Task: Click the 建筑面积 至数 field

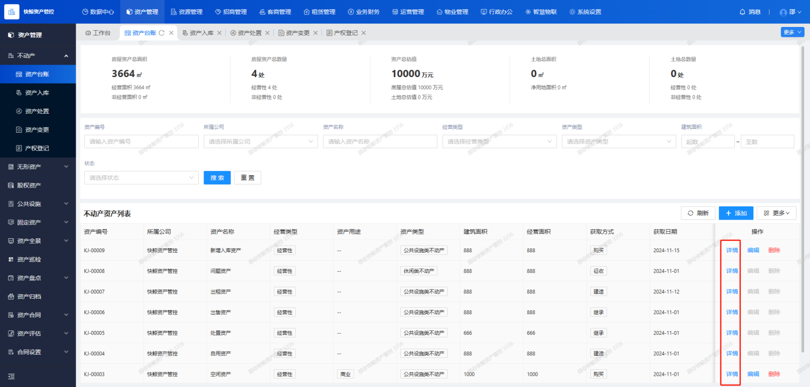Action: 767,141
